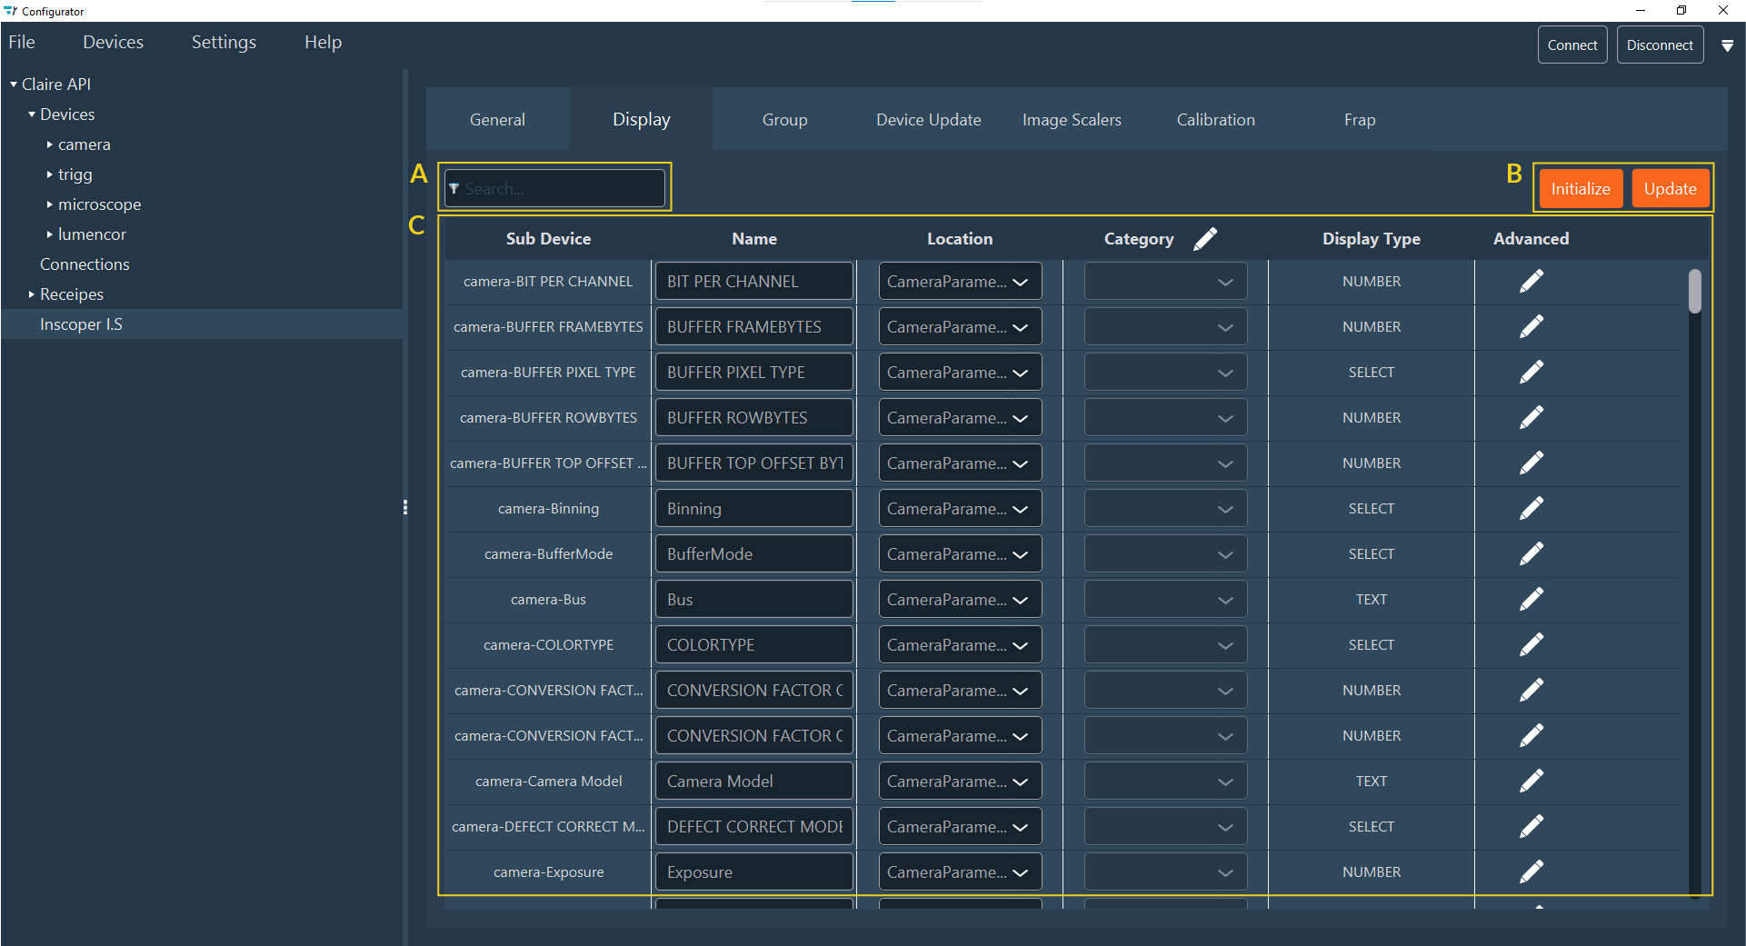Click the Initialize button
This screenshot has height=946, width=1746.
1581,188
